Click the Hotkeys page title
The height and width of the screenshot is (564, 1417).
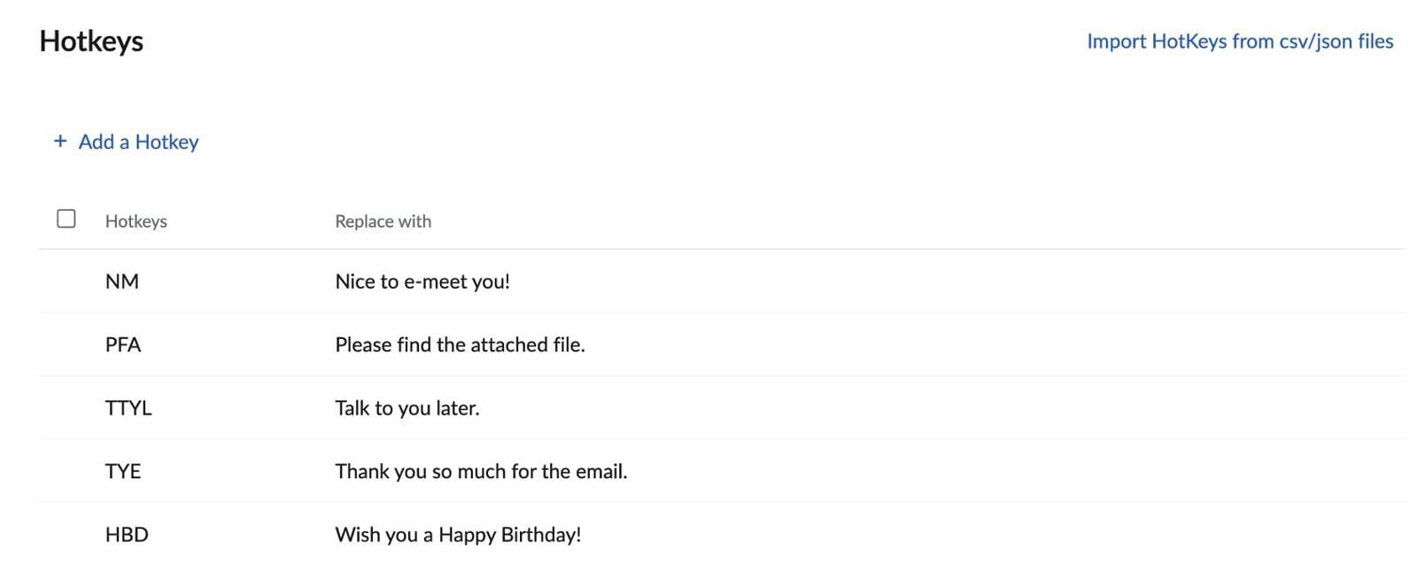pos(90,40)
